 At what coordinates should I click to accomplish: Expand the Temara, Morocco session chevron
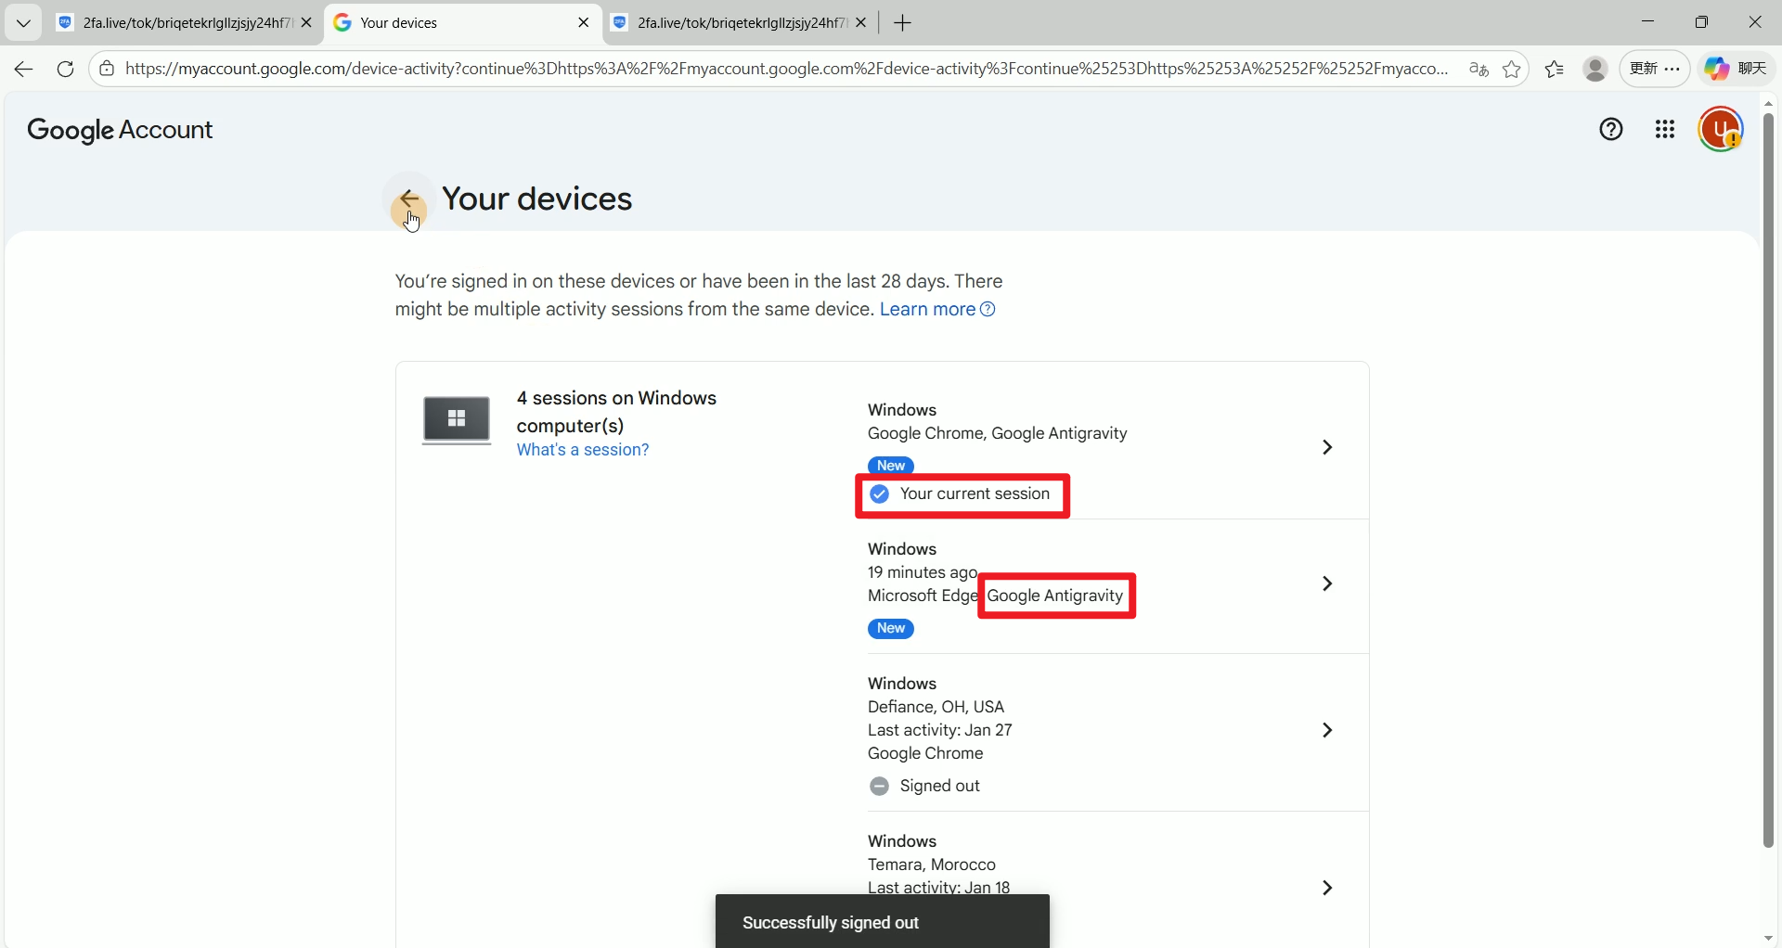1327,888
